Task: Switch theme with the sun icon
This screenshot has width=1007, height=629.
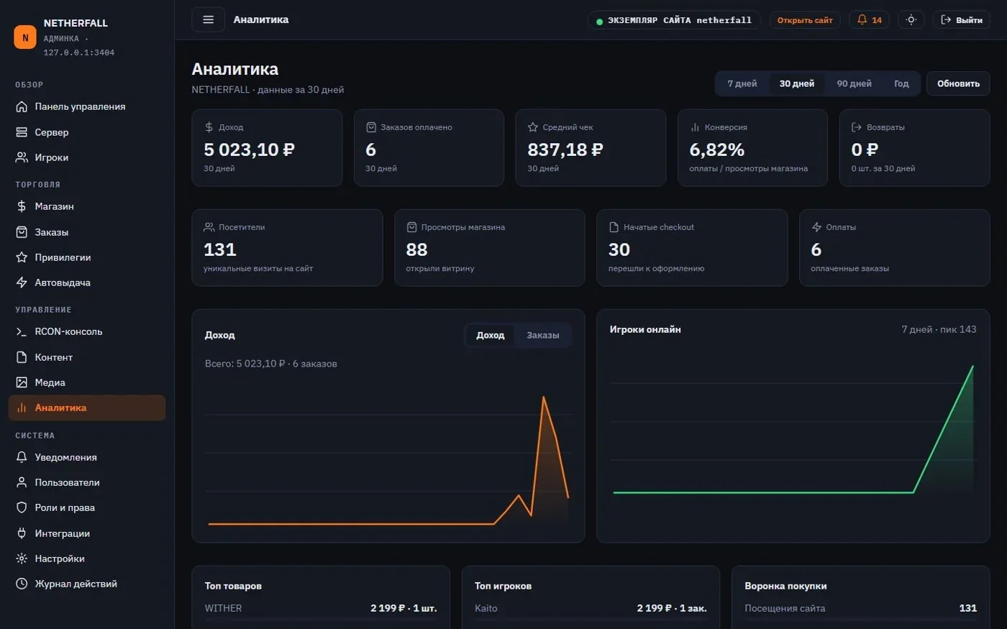Action: [x=911, y=20]
